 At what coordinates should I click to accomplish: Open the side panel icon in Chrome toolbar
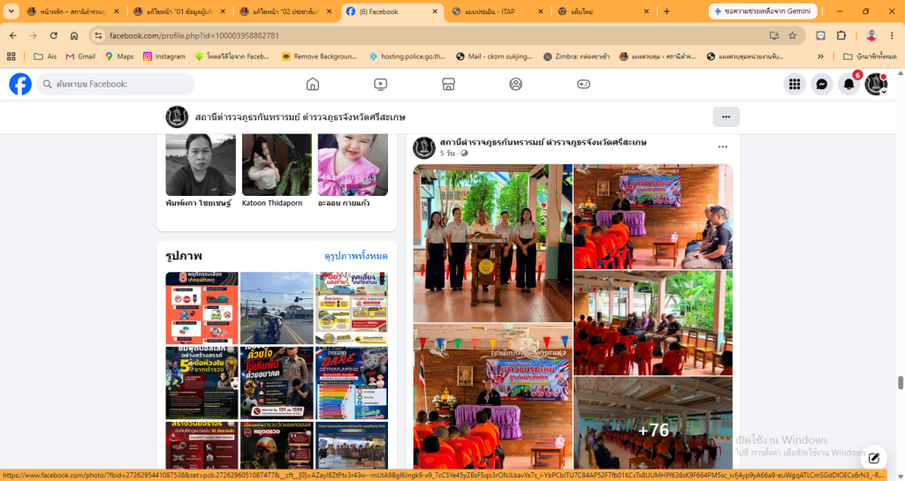click(x=821, y=35)
